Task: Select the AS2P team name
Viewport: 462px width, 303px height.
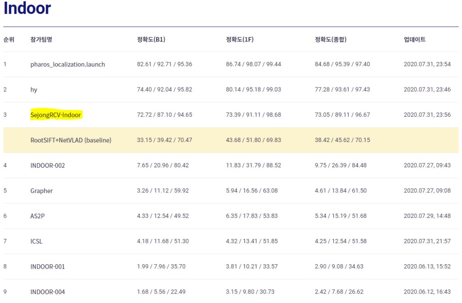Action: pyautogui.click(x=37, y=216)
